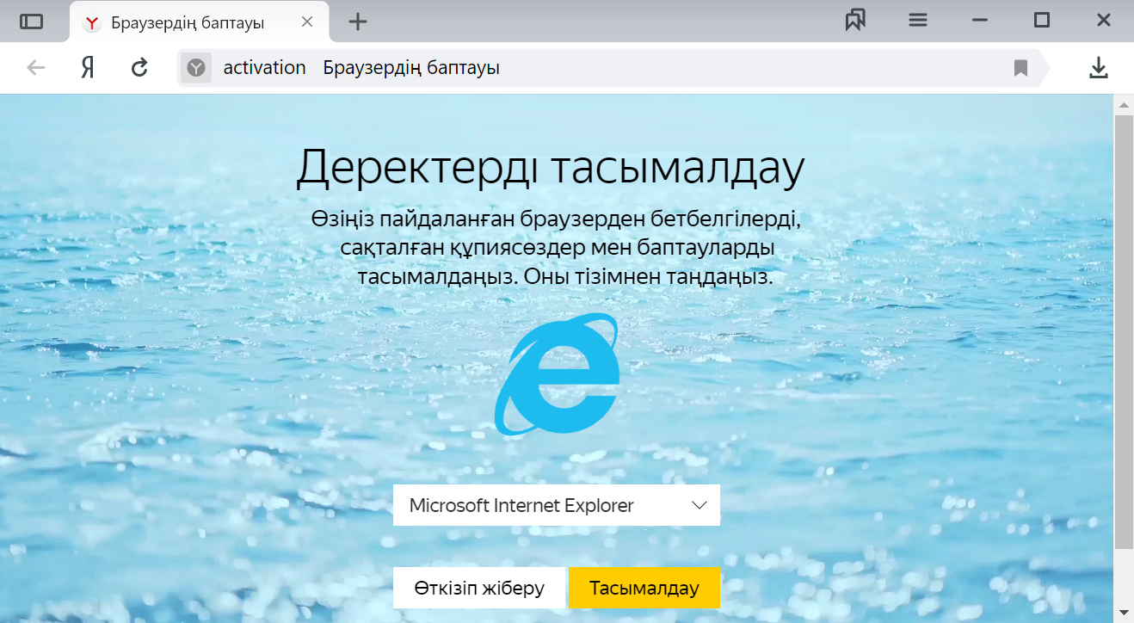Close the browser window
The height and width of the screenshot is (623, 1134).
click(1104, 21)
